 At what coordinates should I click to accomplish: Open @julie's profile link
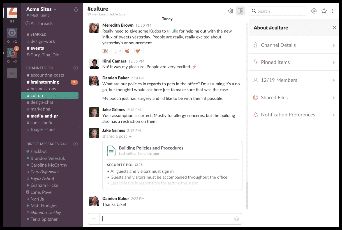[173, 31]
